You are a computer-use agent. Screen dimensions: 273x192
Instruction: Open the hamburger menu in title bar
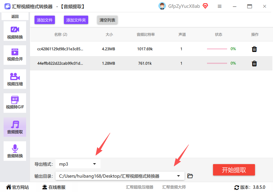click(x=220, y=6)
